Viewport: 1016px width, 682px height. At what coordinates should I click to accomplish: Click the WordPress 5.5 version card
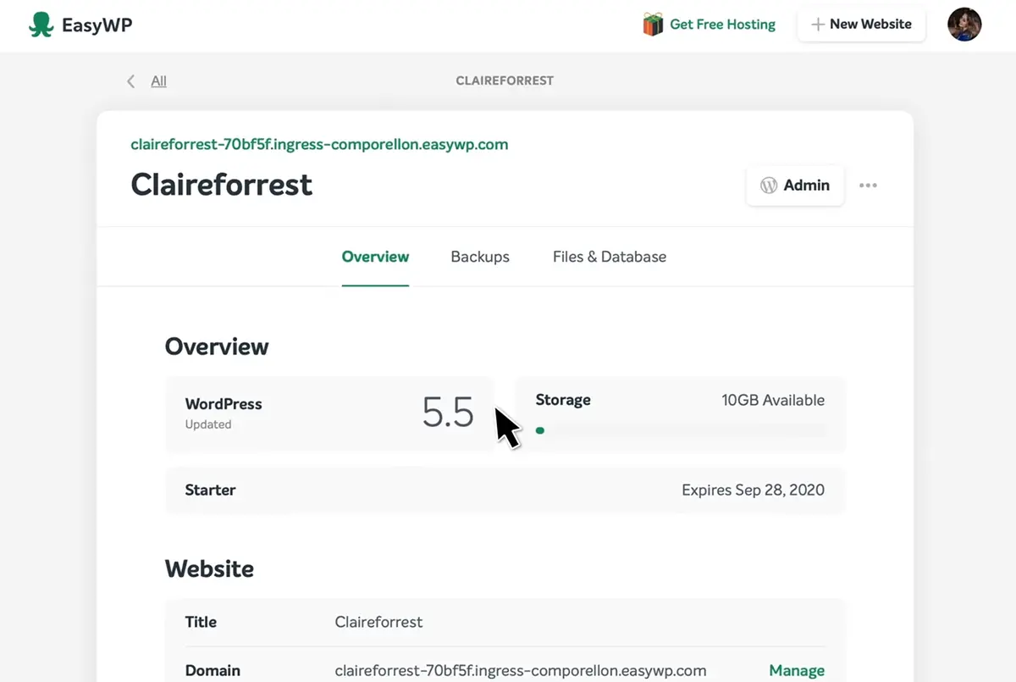click(329, 414)
